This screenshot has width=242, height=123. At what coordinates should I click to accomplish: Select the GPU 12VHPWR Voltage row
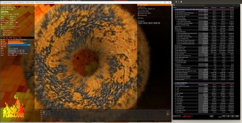204,25
